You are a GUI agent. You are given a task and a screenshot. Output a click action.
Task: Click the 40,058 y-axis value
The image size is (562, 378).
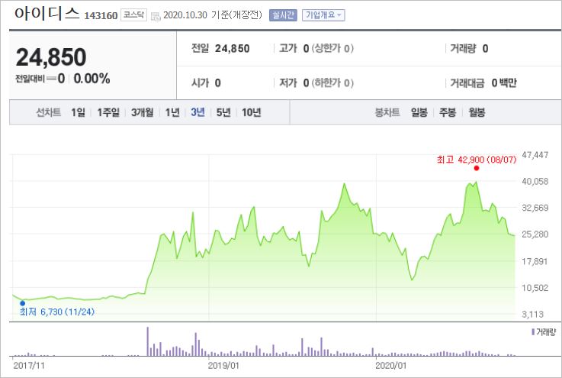[535, 181]
